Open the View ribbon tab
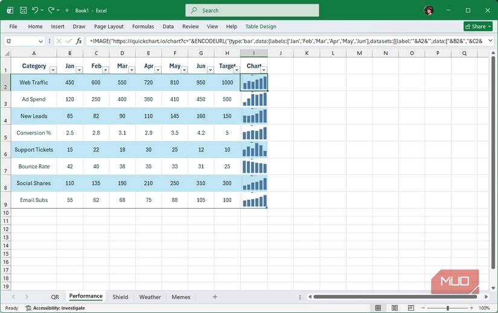498x313 pixels. click(x=212, y=27)
